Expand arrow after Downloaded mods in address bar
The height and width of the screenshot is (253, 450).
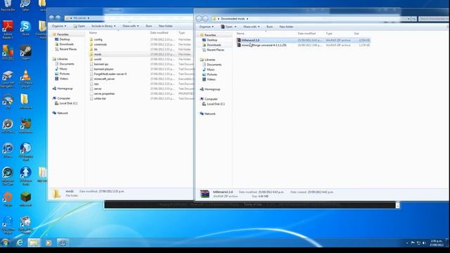(x=247, y=19)
